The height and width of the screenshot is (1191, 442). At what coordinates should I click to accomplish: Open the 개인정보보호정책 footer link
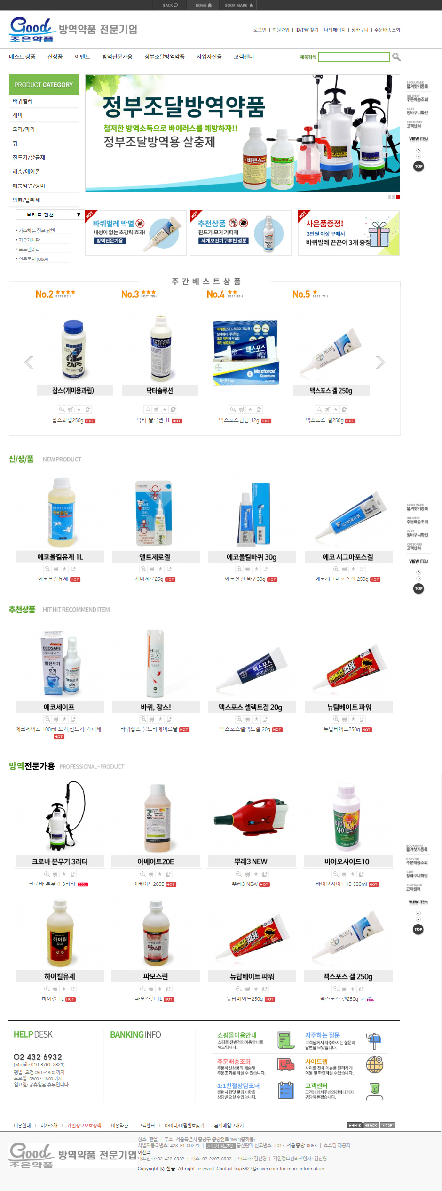pyautogui.click(x=84, y=1126)
